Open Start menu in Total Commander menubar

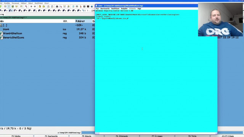pyautogui.click(x=47, y=3)
